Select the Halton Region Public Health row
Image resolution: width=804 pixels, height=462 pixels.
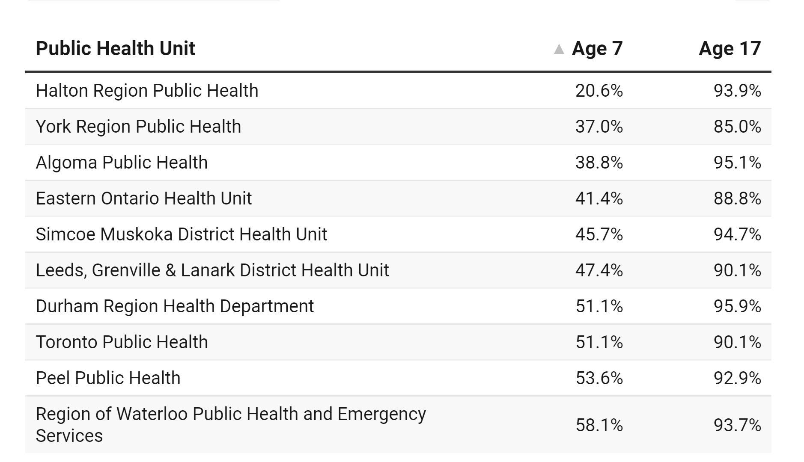pos(147,91)
